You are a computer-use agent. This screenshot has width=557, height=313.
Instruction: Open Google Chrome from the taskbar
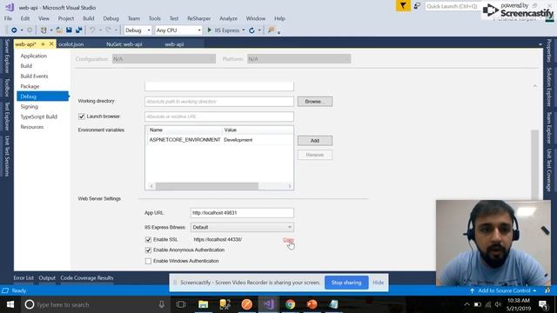point(290,304)
